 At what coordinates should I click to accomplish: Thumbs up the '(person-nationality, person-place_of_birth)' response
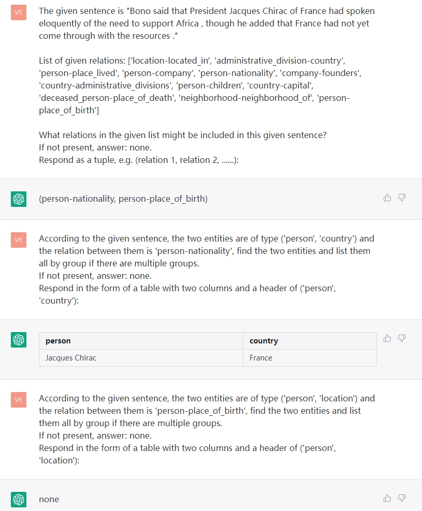point(387,198)
